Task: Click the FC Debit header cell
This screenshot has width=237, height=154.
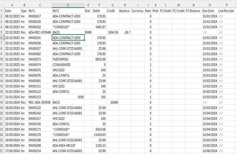Action: [165, 11]
